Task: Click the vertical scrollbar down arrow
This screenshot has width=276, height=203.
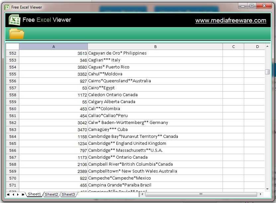Action: [267, 189]
